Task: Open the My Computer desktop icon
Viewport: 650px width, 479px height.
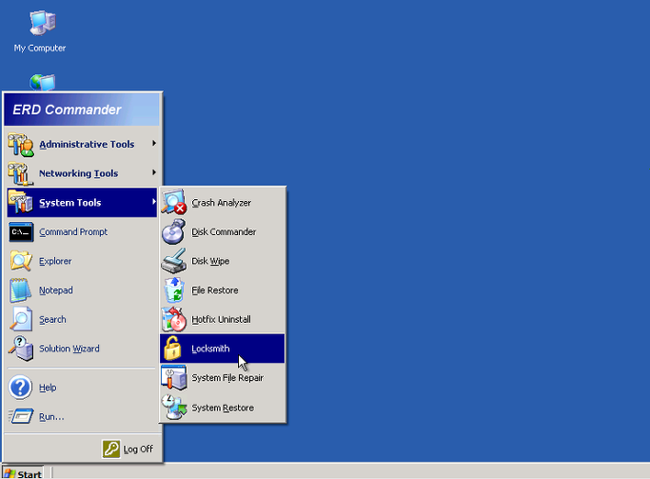Action: coord(42,23)
